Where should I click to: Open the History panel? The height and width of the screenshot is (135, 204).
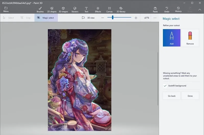(178, 9)
